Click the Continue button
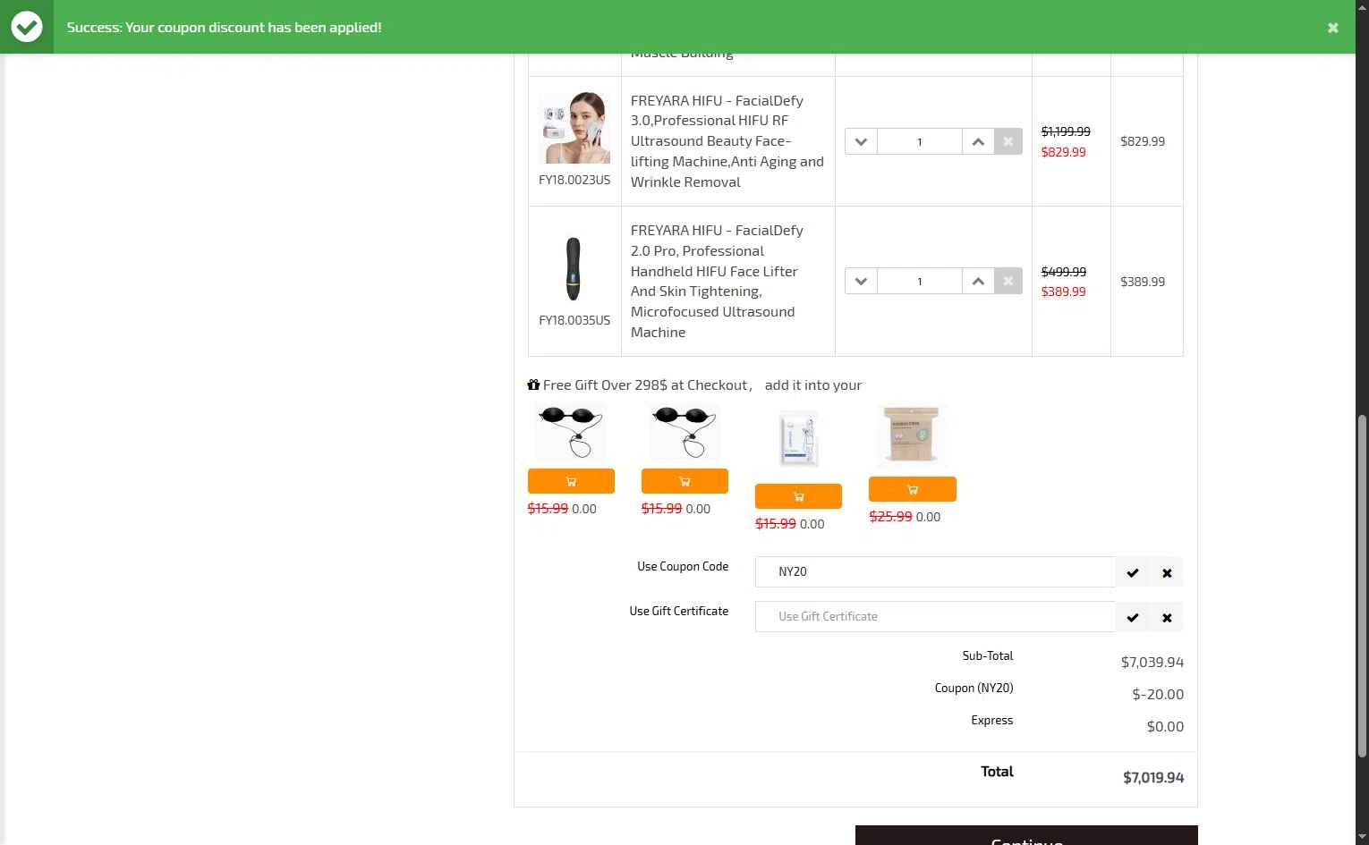The height and width of the screenshot is (845, 1369). point(1026,836)
